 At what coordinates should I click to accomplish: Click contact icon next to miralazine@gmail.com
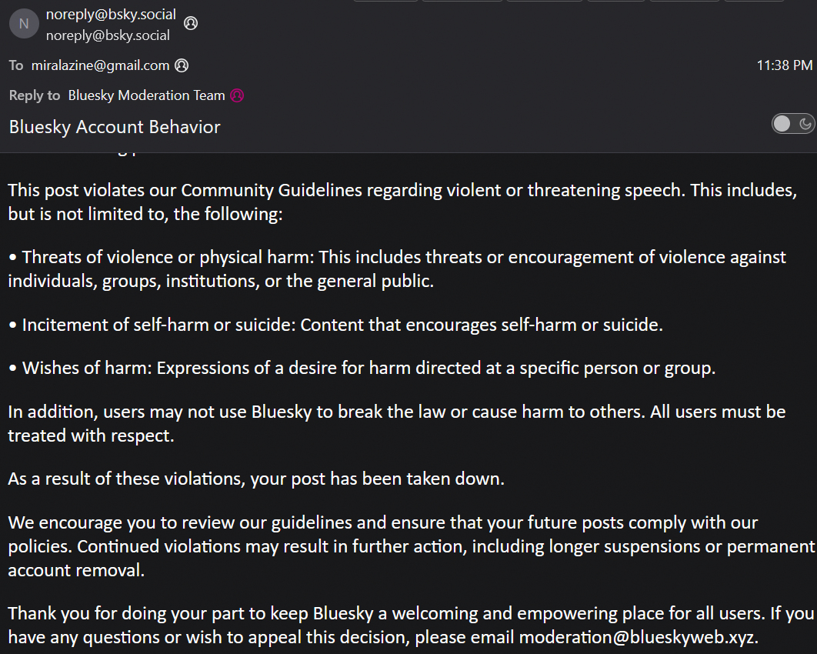click(x=182, y=65)
